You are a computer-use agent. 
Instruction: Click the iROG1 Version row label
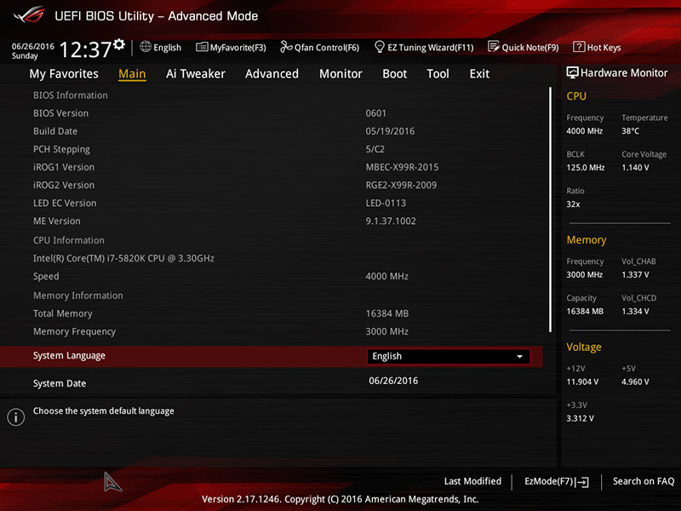64,167
